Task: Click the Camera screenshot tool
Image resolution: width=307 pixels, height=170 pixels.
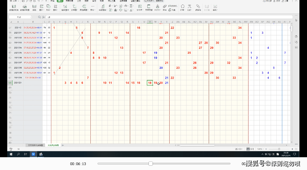Action: click(173, 6)
